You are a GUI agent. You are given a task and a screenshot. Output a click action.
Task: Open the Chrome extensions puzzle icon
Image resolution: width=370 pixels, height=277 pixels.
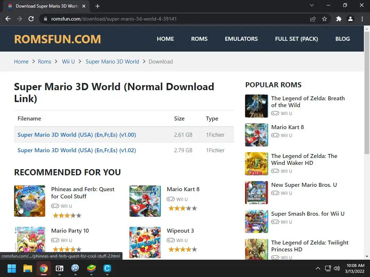[x=339, y=19]
